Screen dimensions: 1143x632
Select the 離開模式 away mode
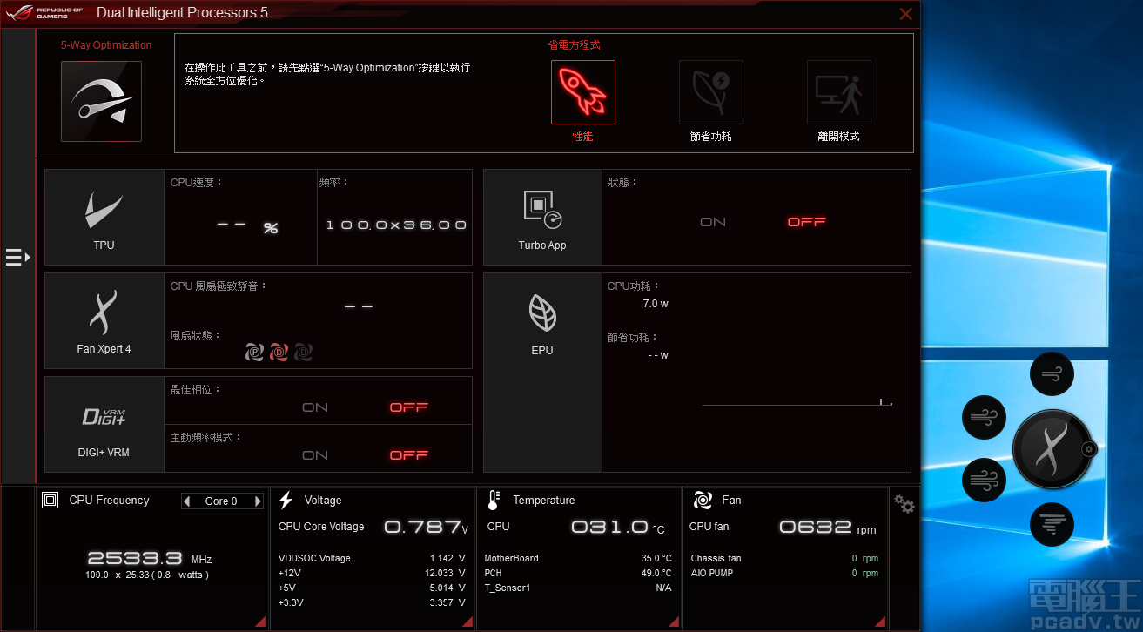point(838,91)
